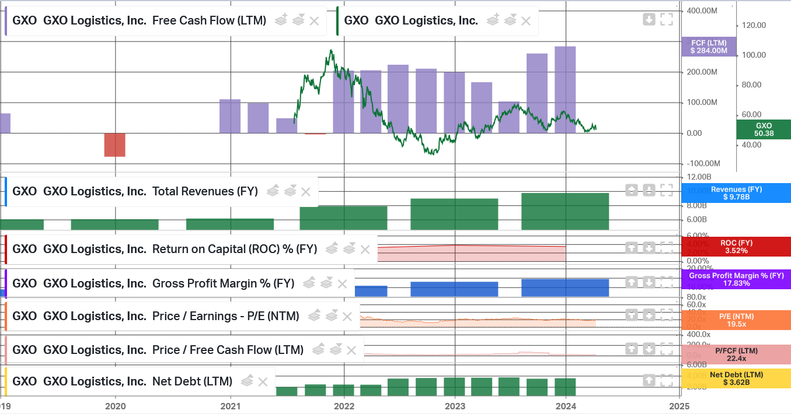The height and width of the screenshot is (414, 791).
Task: Move the Total Revenues pane up
Action: pyautogui.click(x=632, y=190)
